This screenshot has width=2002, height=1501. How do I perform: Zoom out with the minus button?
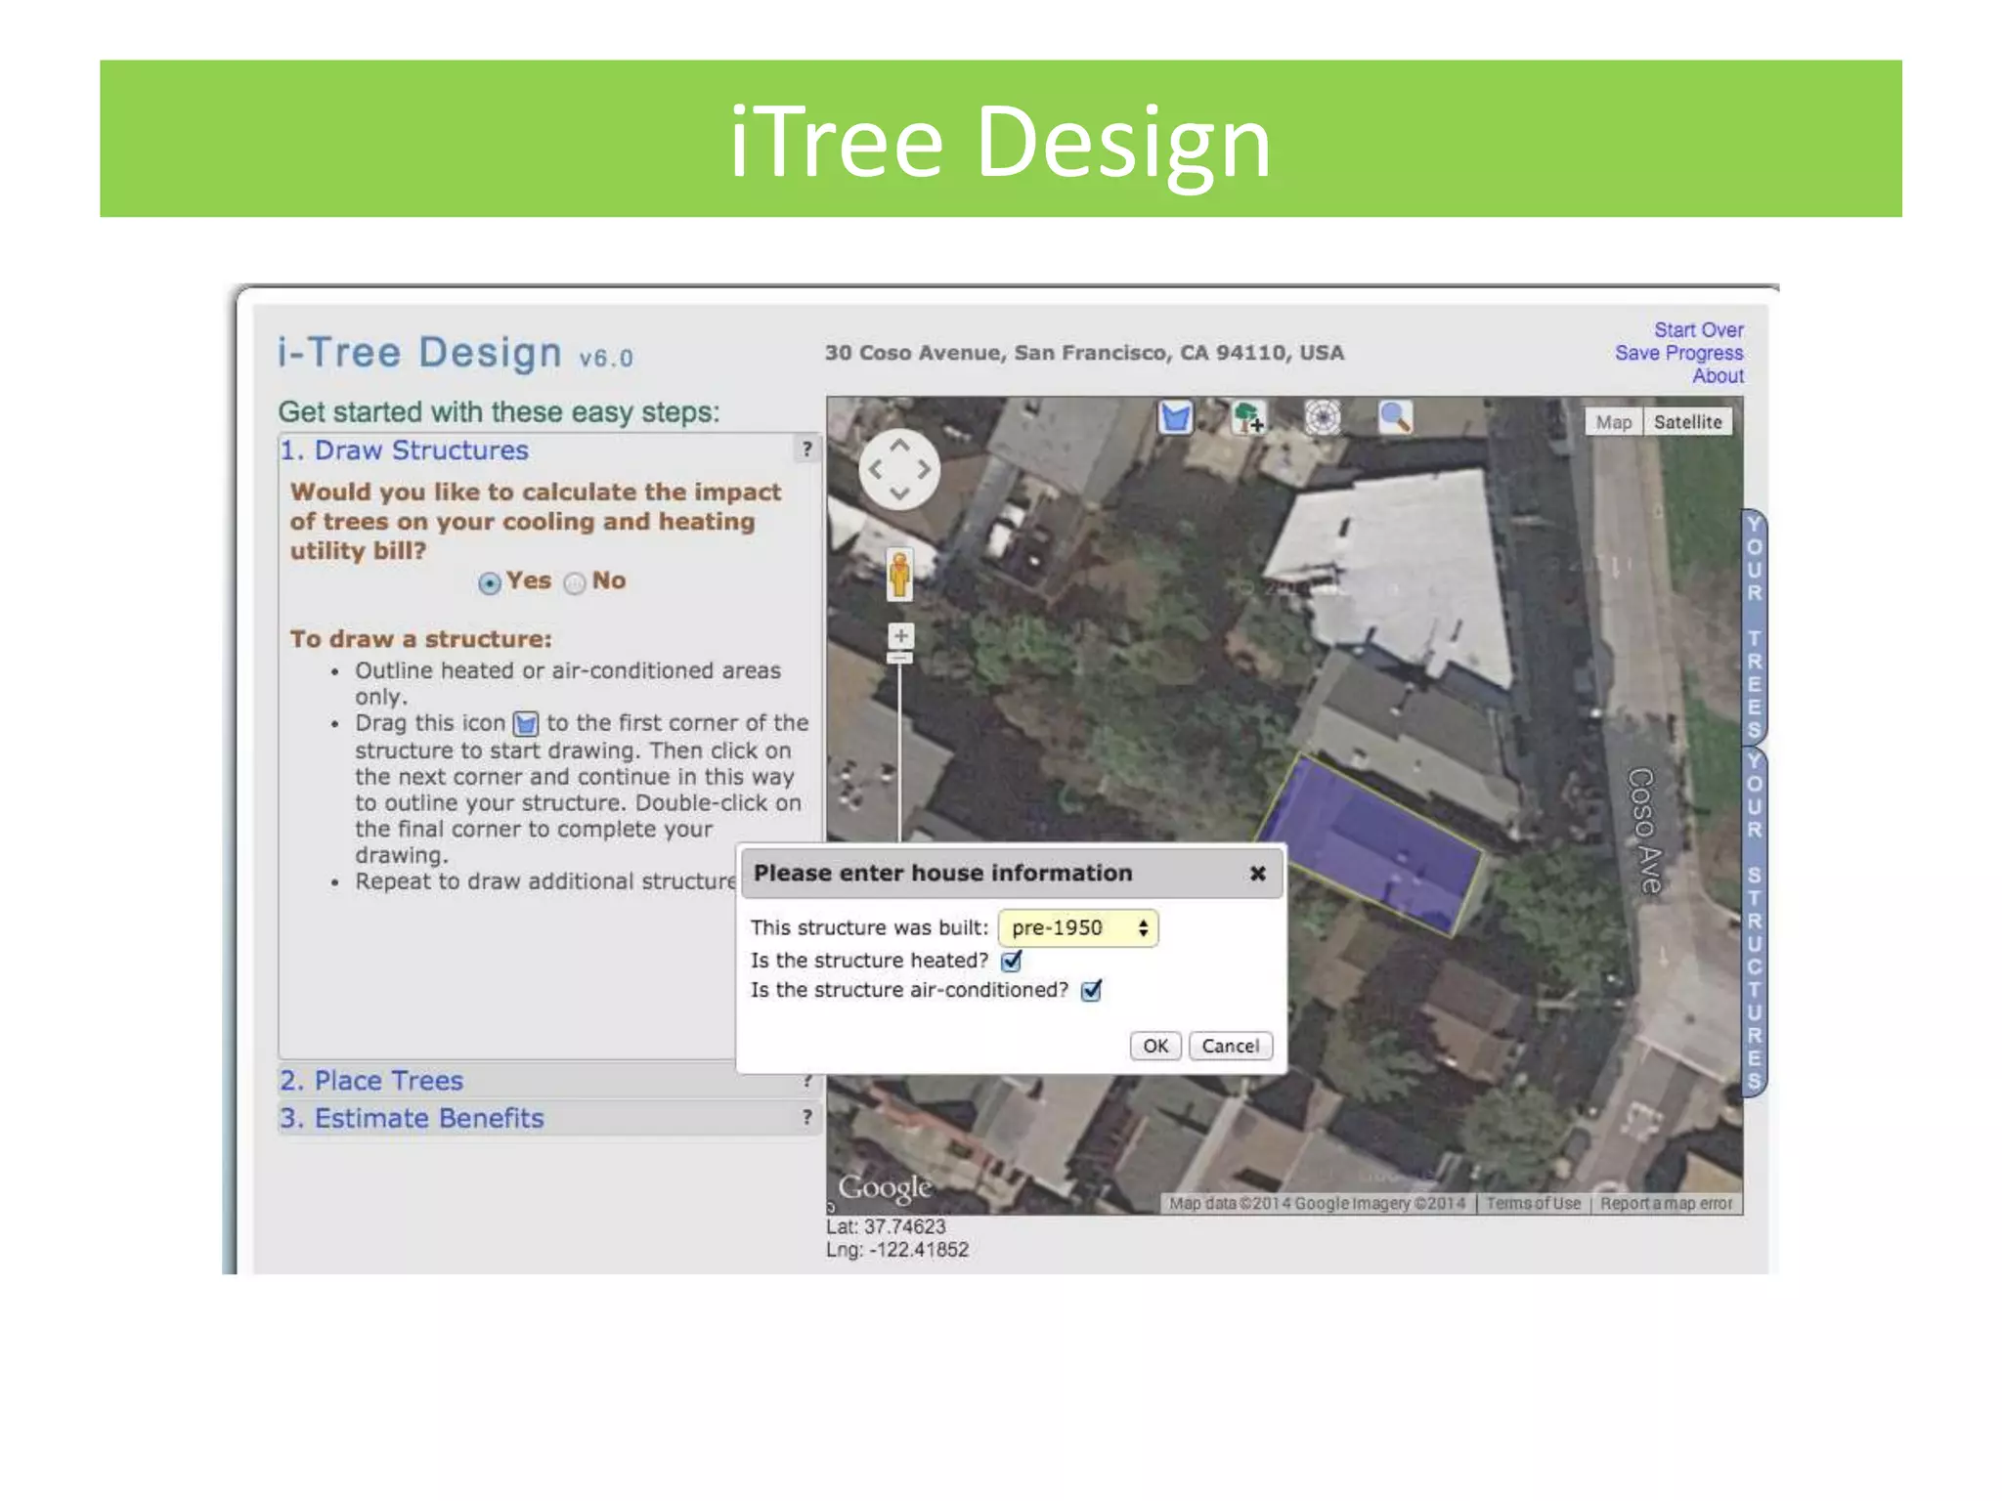(x=900, y=659)
